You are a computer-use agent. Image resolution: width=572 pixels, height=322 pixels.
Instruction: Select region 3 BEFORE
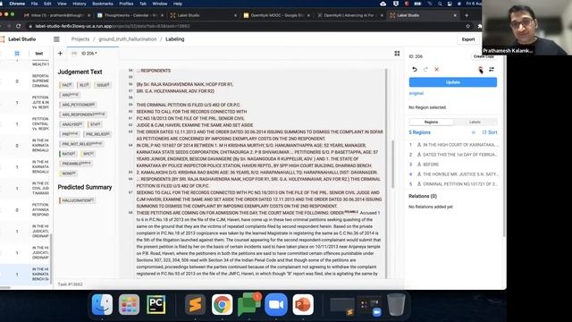coord(453,165)
